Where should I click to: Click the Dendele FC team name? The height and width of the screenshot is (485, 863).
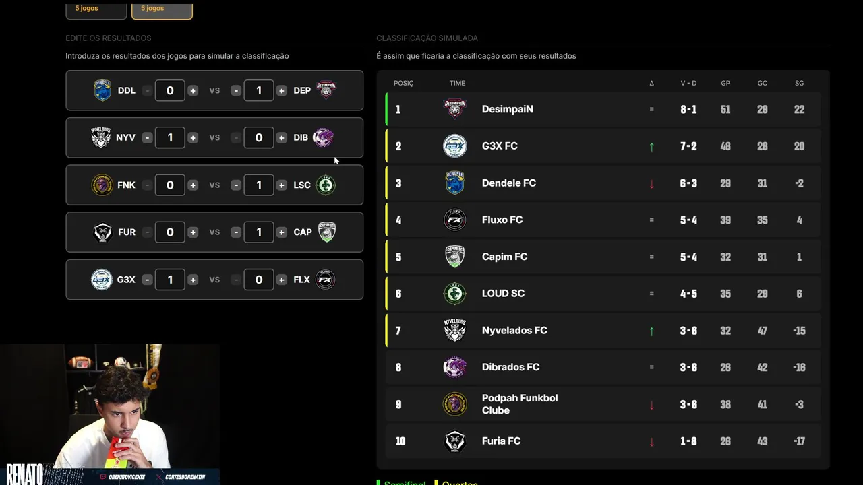(x=509, y=183)
